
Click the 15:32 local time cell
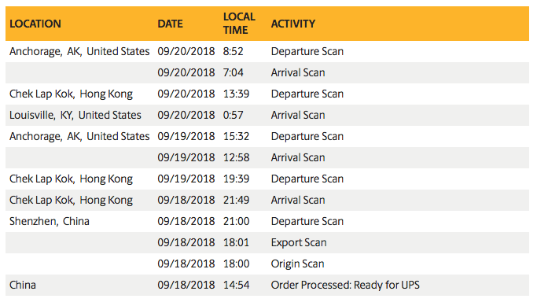pos(237,136)
